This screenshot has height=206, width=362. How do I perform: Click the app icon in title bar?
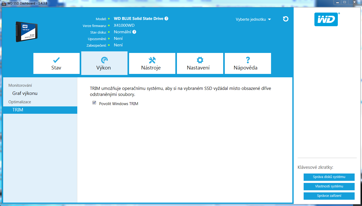[4, 3]
